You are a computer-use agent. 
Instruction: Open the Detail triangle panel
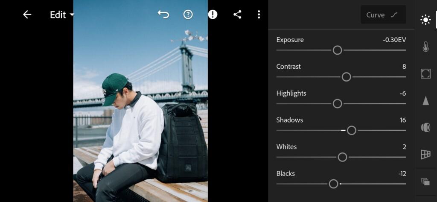click(x=425, y=100)
